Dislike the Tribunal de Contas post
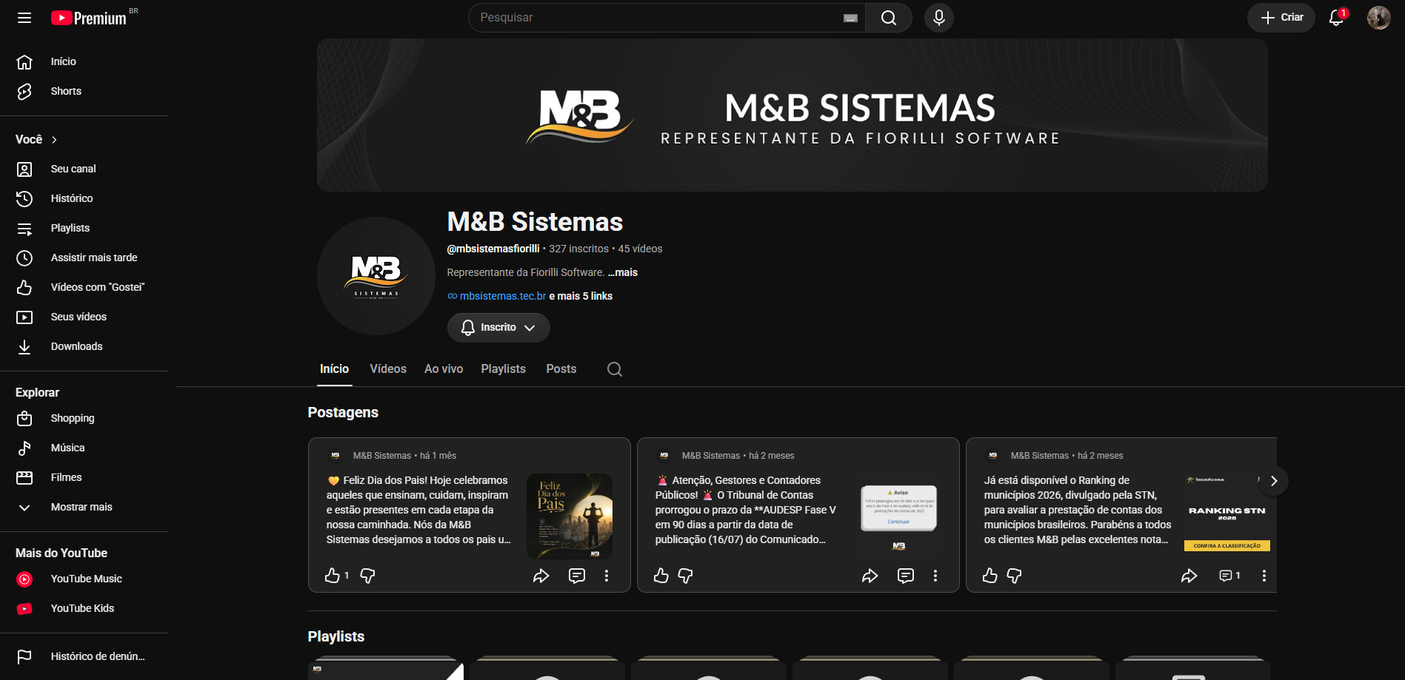Screen dimensions: 1405x680 686,576
